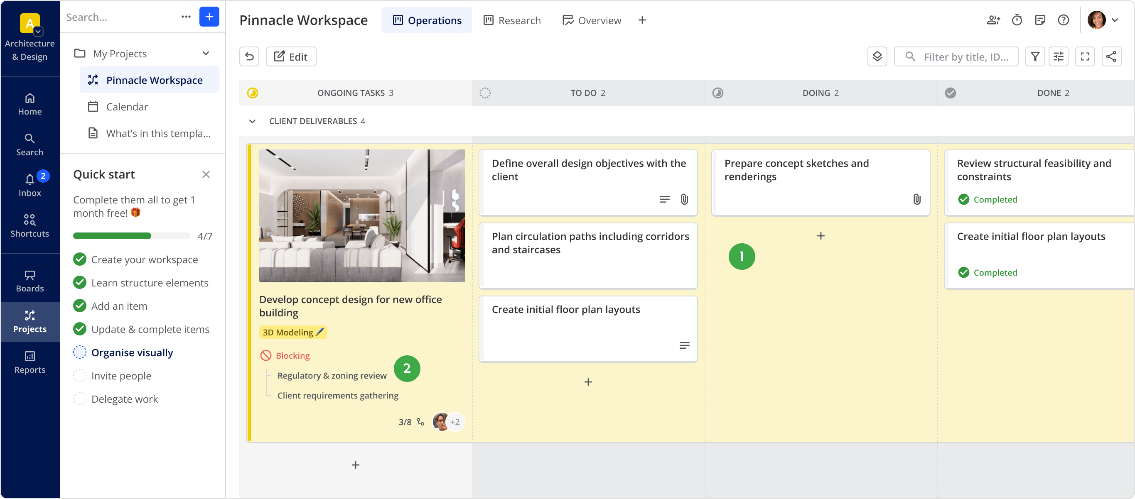Switch to the Overview tab
1135x499 pixels.
591,20
